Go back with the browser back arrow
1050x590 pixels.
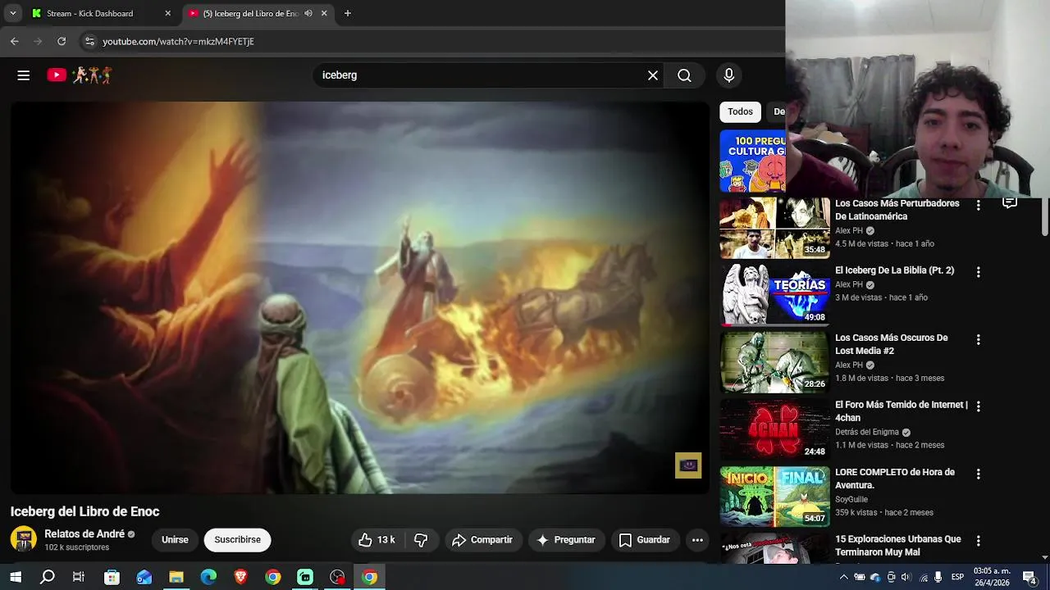tap(14, 41)
